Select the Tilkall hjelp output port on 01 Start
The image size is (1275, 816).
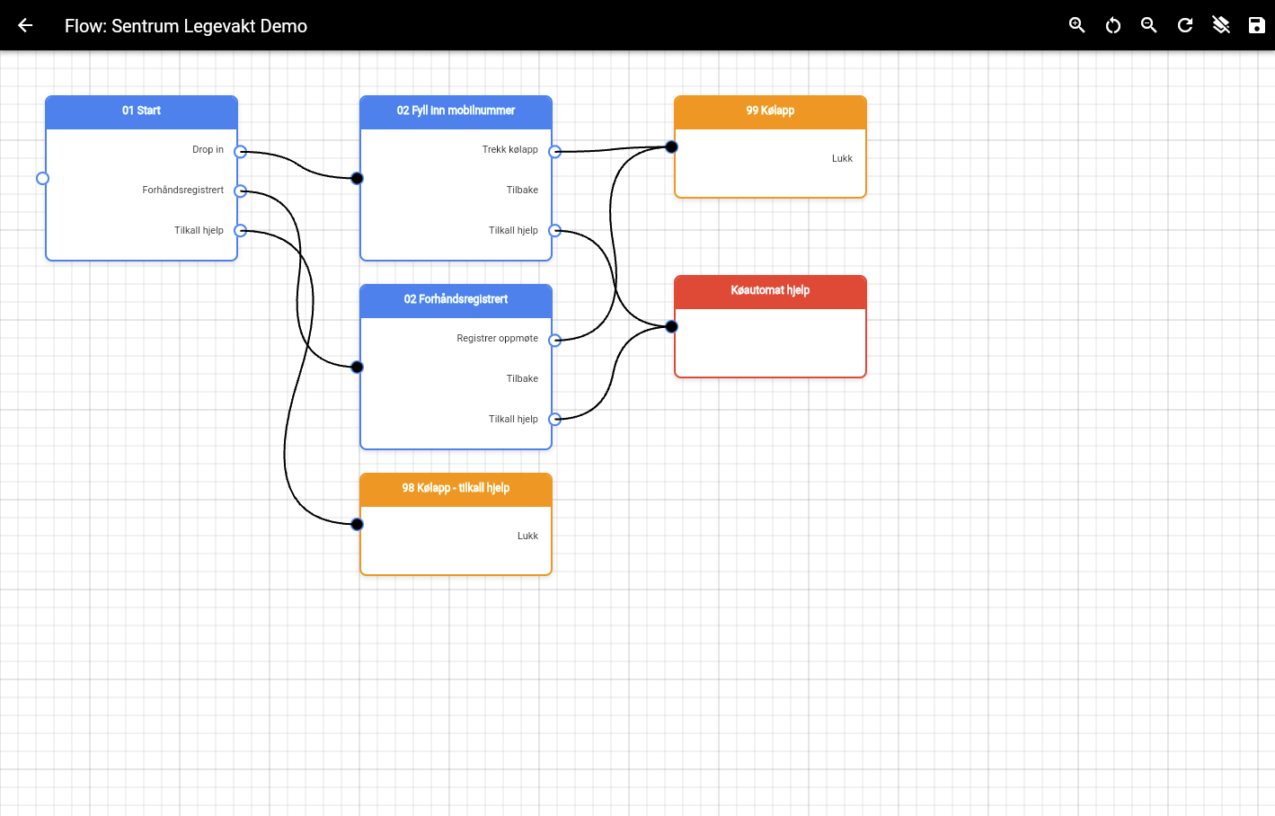tap(241, 231)
